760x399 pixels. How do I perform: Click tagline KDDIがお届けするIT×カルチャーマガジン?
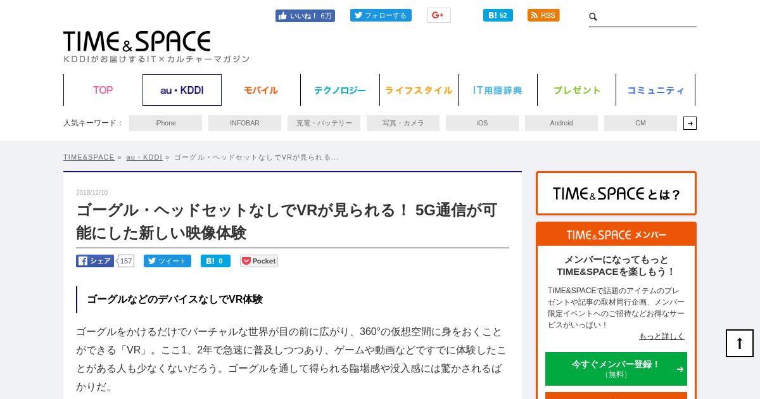(156, 59)
